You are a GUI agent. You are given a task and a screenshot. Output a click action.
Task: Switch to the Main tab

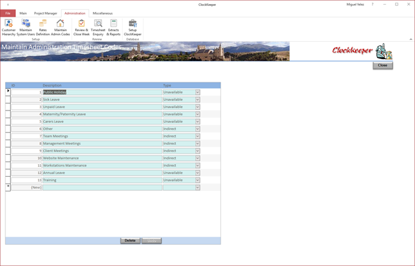coord(23,13)
